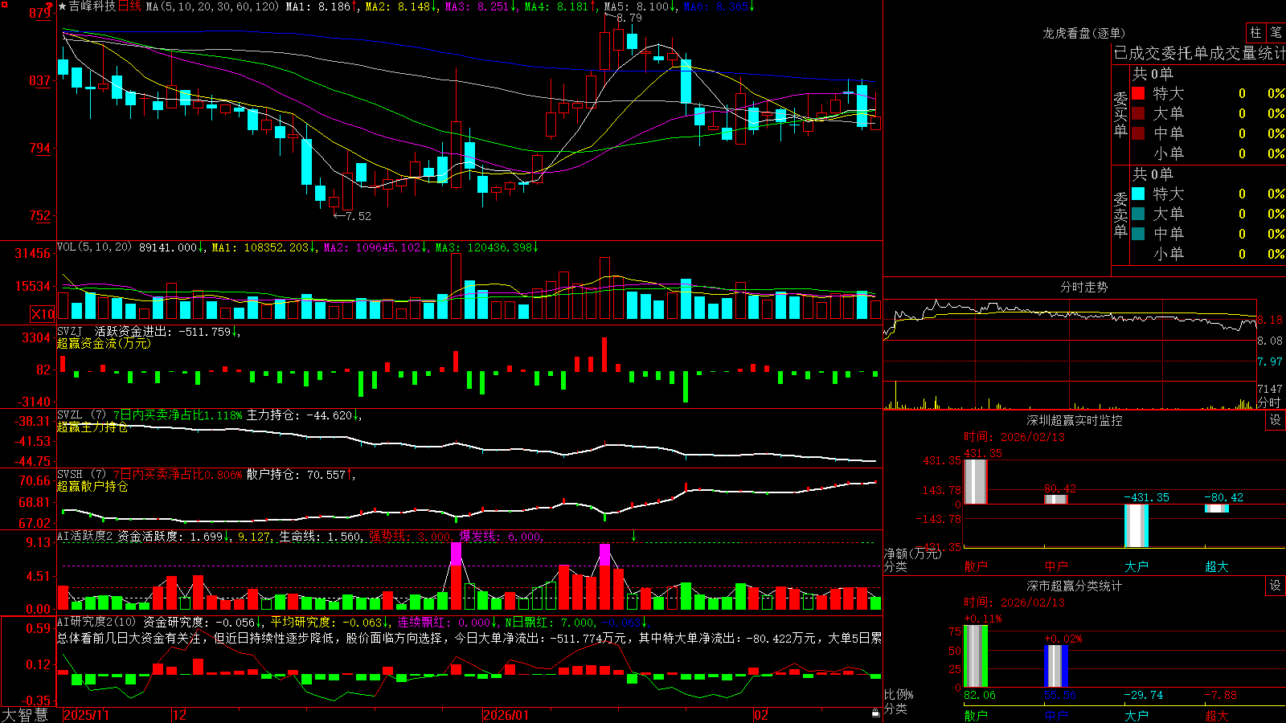Click the 深市超赢分类统计 panel title
1286x723 pixels.
point(1075,586)
